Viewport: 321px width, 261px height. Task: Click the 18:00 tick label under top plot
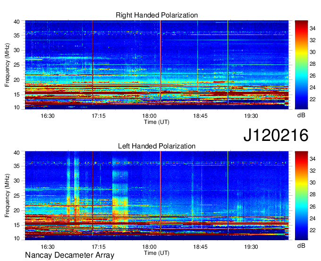150,116
